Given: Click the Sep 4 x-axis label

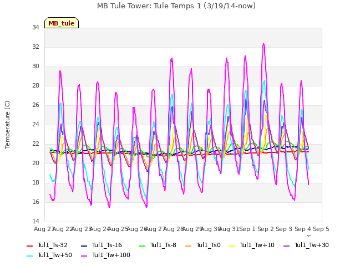Looking at the screenshot, I should [303, 229].
